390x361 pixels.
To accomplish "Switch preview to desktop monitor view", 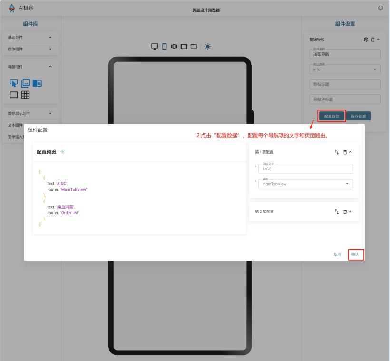I will tap(155, 47).
